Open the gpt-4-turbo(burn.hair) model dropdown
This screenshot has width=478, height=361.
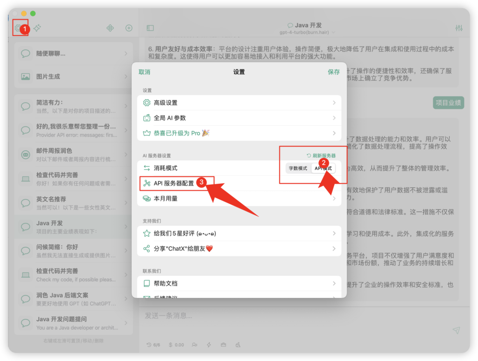tap(307, 32)
